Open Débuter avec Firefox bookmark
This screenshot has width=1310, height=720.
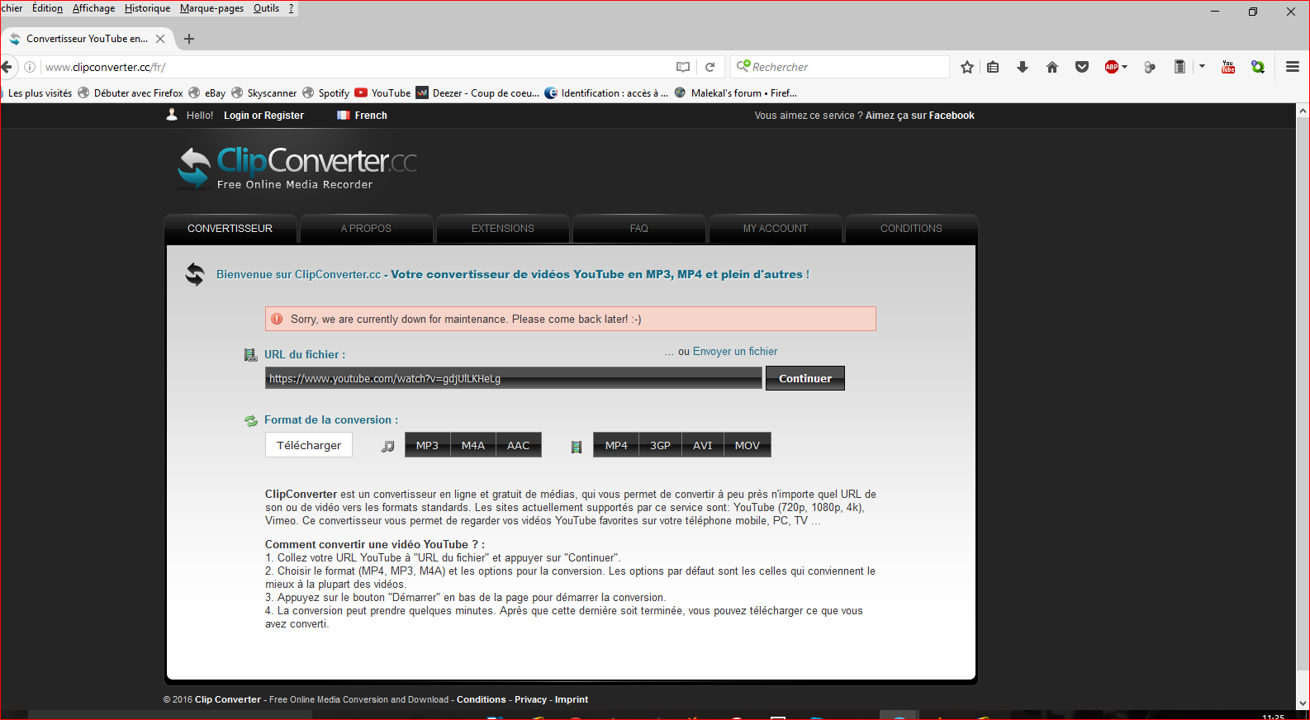(x=131, y=93)
